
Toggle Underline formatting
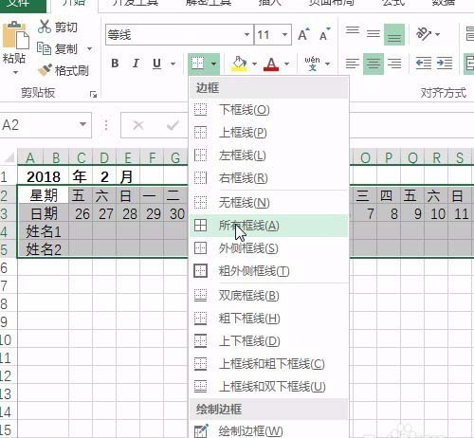click(x=156, y=64)
